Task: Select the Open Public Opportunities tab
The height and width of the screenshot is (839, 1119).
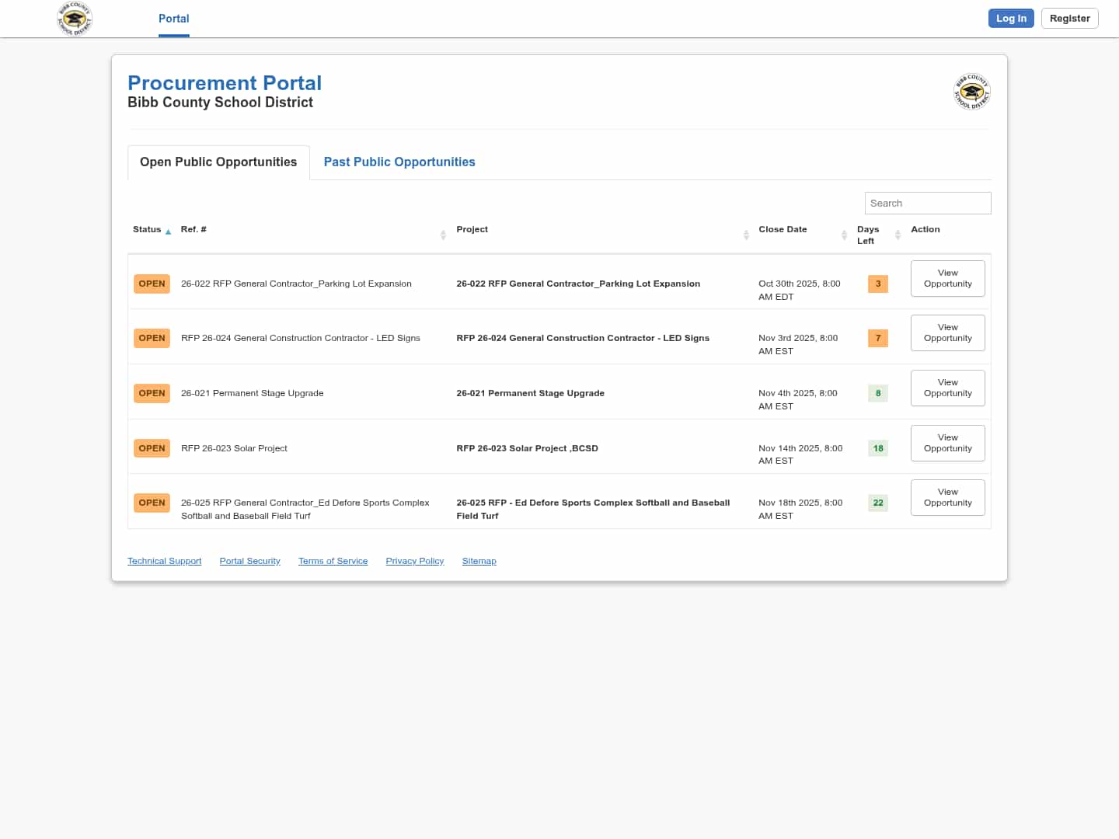Action: pos(218,162)
